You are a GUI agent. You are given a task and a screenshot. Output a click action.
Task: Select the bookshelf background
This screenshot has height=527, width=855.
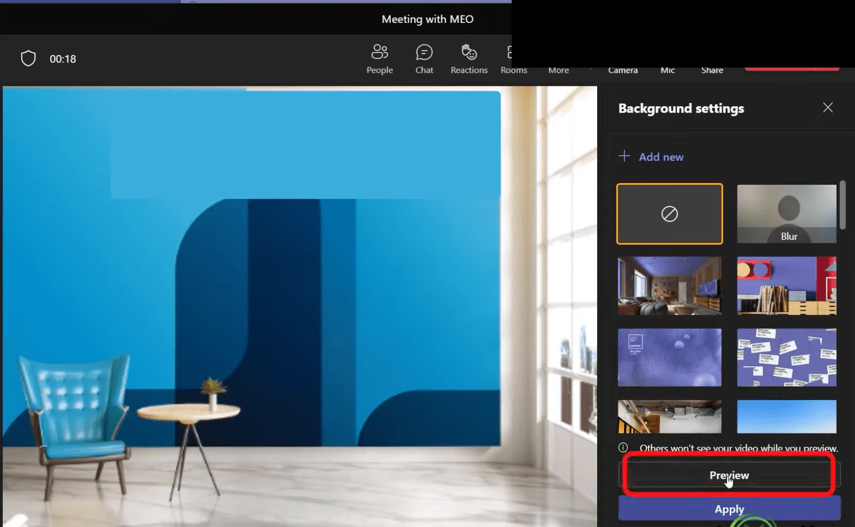(787, 285)
